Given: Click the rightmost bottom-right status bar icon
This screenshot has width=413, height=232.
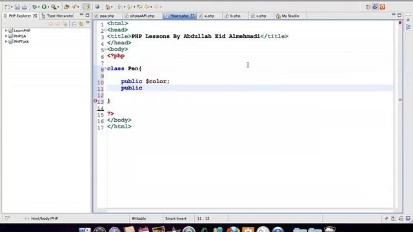Looking at the screenshot, I should [x=408, y=218].
